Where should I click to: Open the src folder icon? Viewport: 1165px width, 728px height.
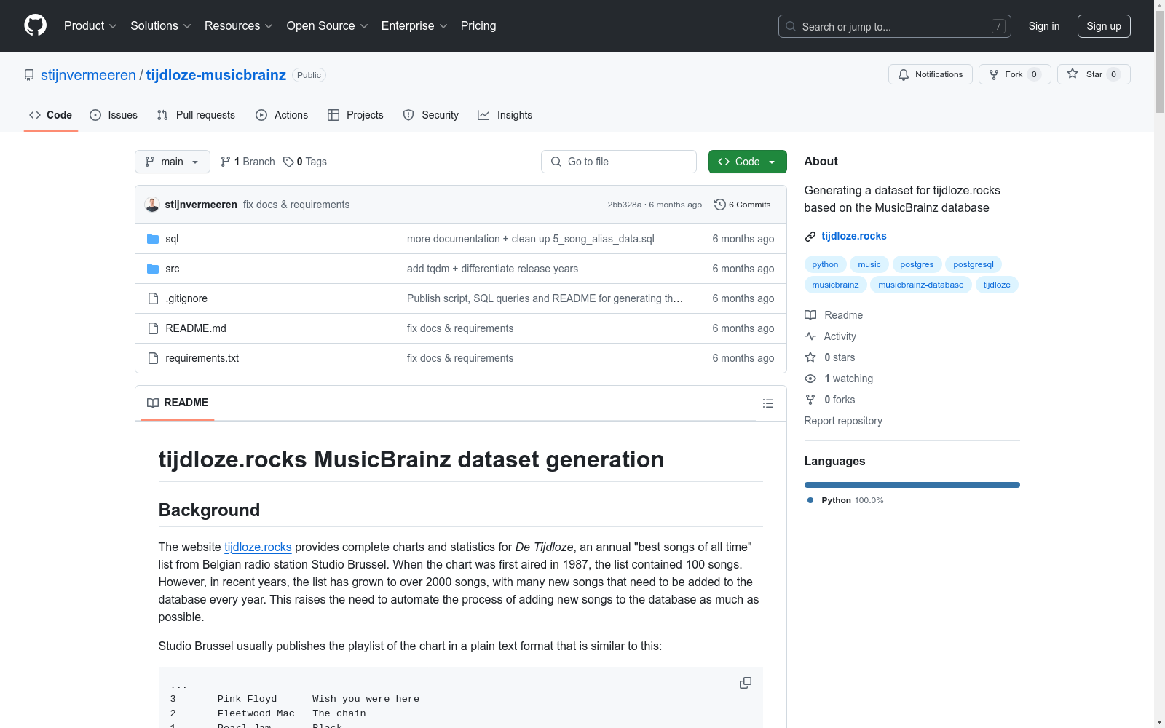[x=153, y=269]
